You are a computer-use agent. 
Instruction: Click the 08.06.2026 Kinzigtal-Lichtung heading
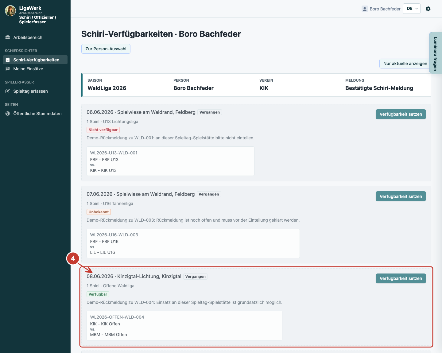[134, 277]
